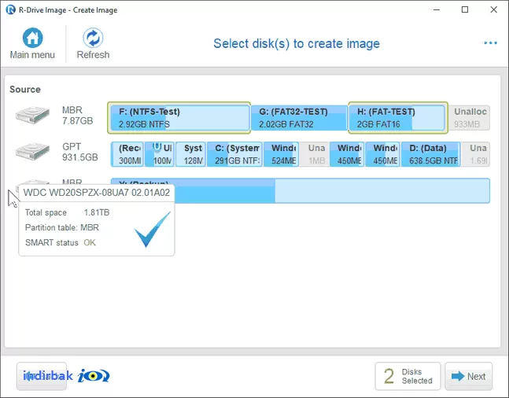Select the F: (NTFS-Test) partition
This screenshot has width=509, height=398.
click(179, 118)
